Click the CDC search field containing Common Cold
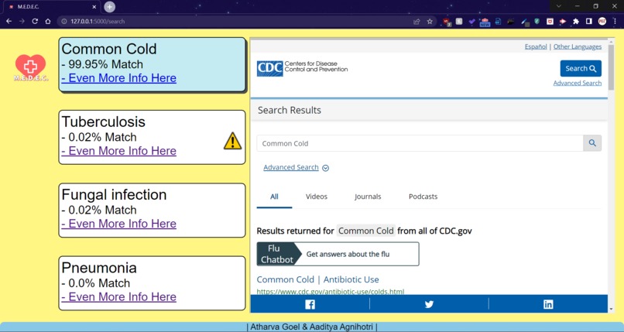The width and height of the screenshot is (624, 332). click(420, 143)
